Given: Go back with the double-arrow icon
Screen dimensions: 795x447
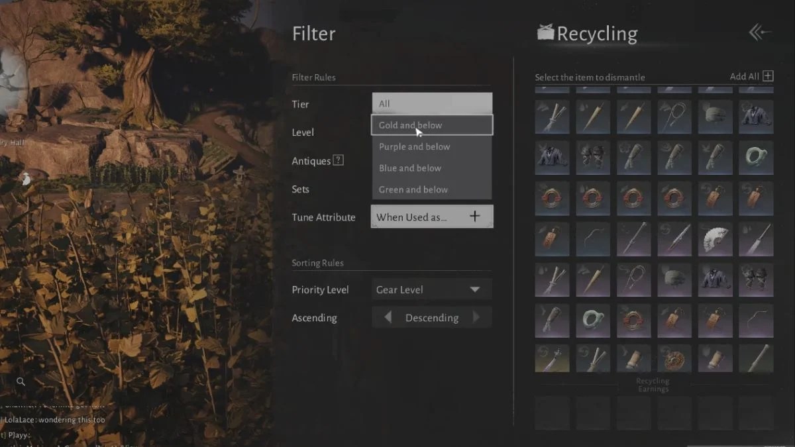Looking at the screenshot, I should [x=761, y=32].
